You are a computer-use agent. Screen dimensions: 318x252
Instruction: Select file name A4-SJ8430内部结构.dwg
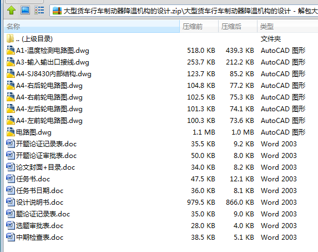click(x=54, y=74)
